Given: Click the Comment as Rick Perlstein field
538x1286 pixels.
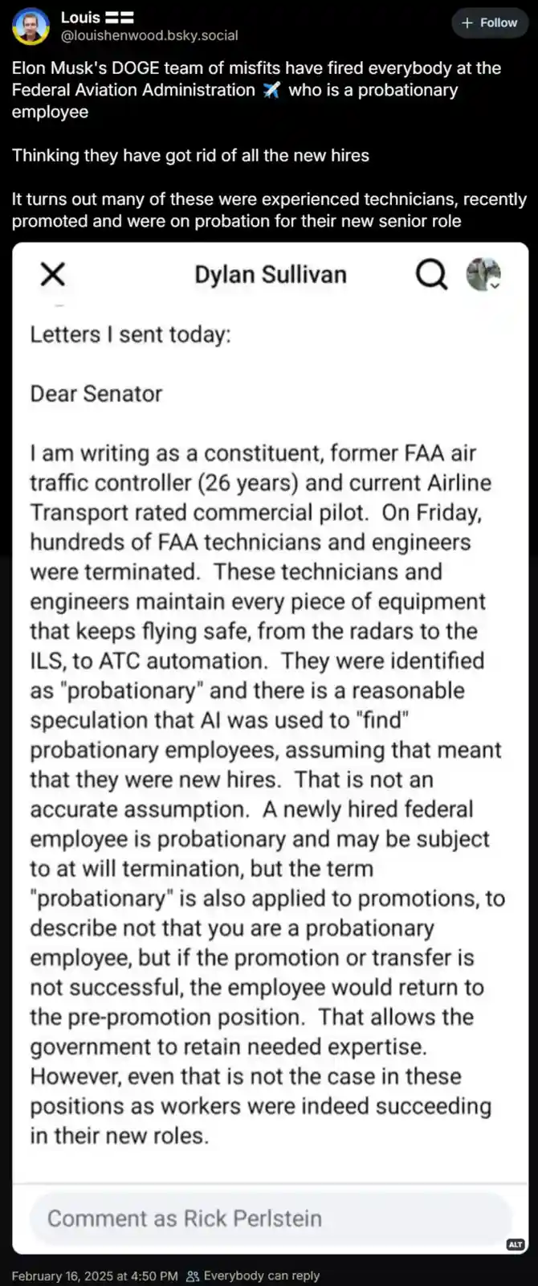Looking at the screenshot, I should [271, 1218].
